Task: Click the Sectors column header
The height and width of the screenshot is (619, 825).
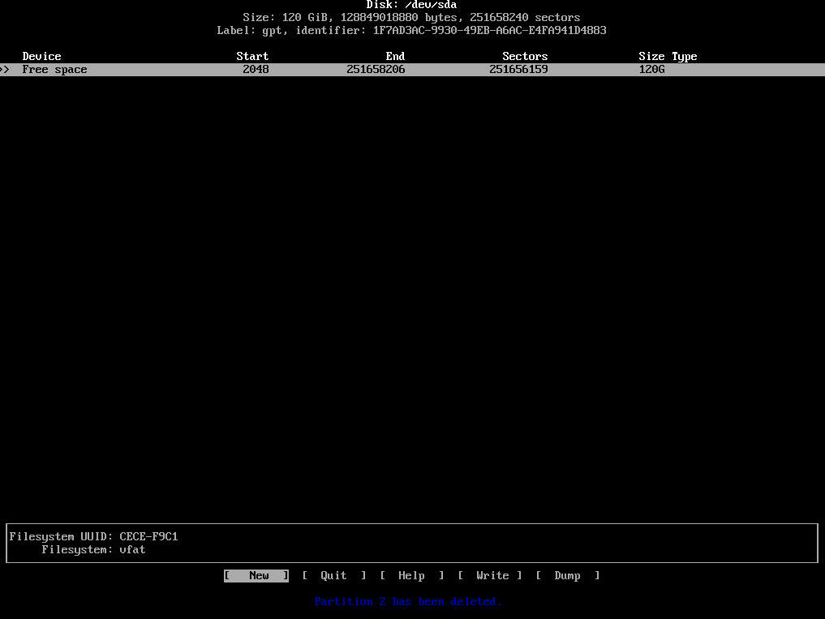Action: click(x=525, y=57)
